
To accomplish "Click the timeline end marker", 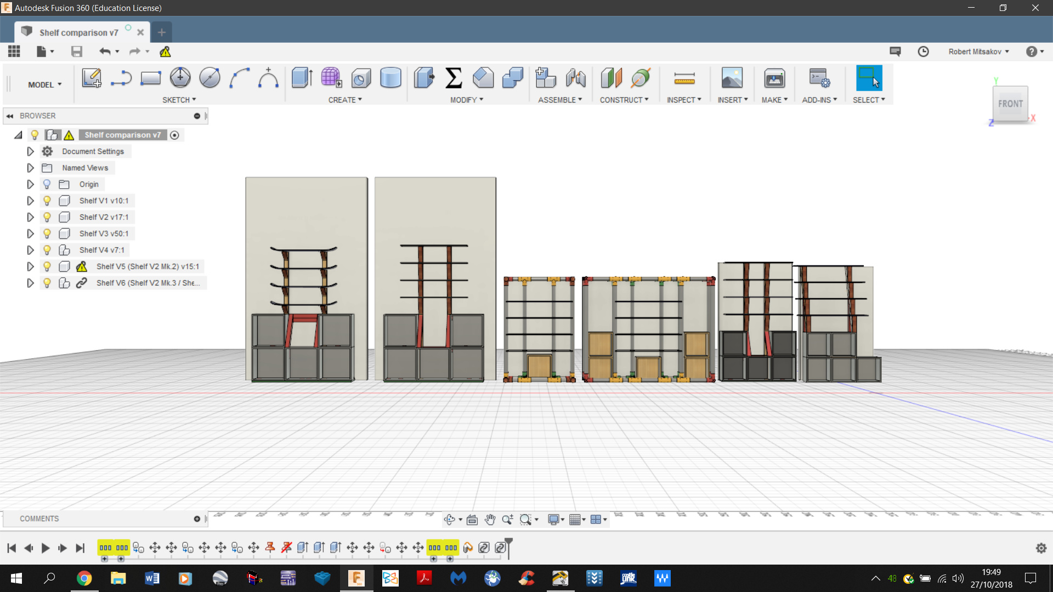I will click(x=509, y=548).
